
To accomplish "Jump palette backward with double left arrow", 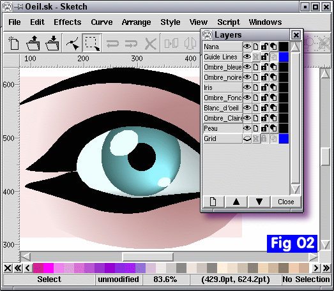I will 18,268.
